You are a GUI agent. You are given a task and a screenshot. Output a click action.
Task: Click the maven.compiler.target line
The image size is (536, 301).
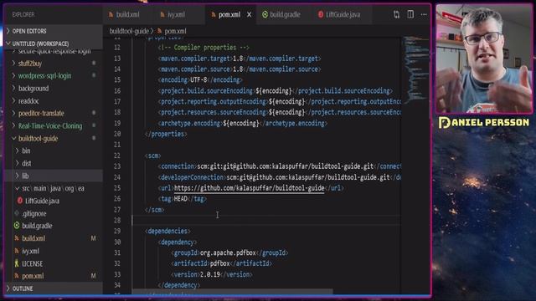point(240,59)
